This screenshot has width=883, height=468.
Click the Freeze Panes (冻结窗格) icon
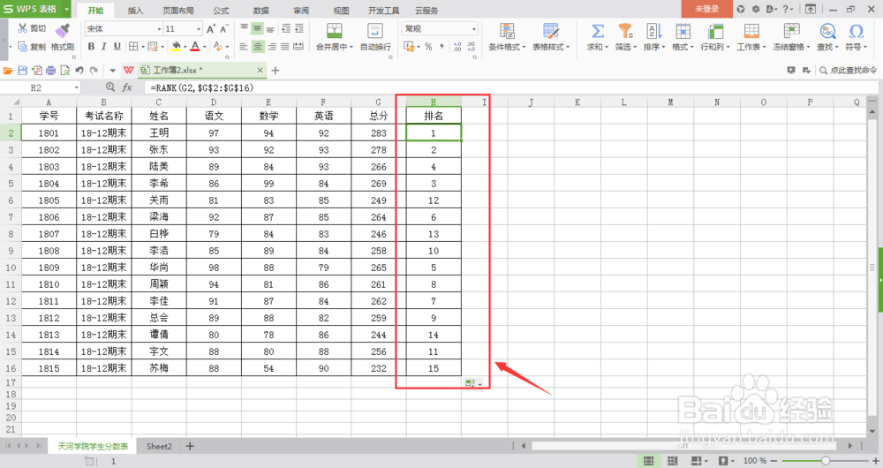click(791, 31)
